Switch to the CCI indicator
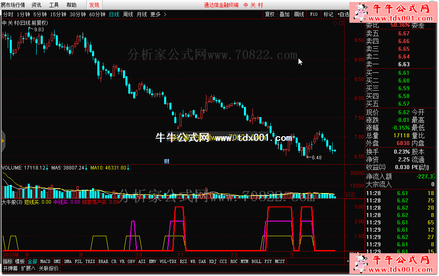Screen dimensions: 439x276 (x=224, y=261)
